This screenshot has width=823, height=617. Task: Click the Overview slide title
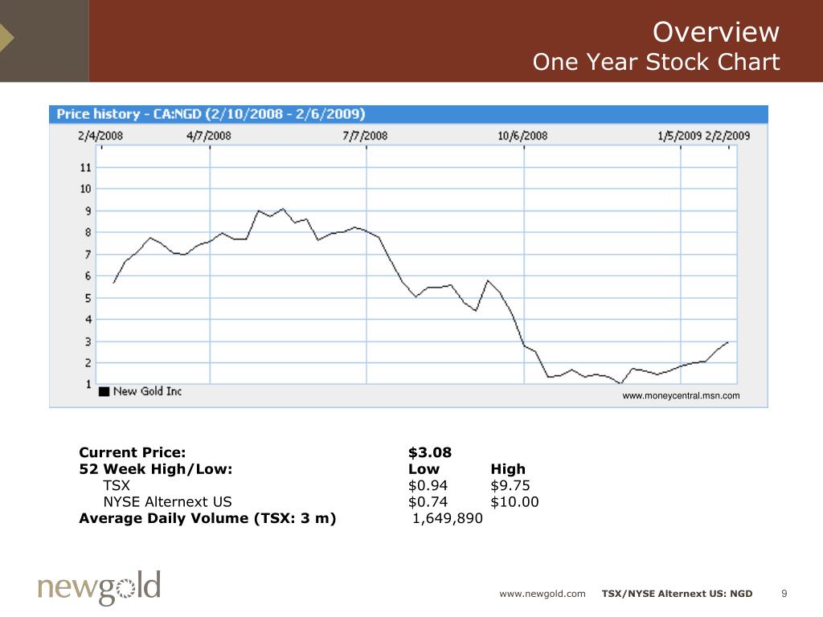coord(716,32)
